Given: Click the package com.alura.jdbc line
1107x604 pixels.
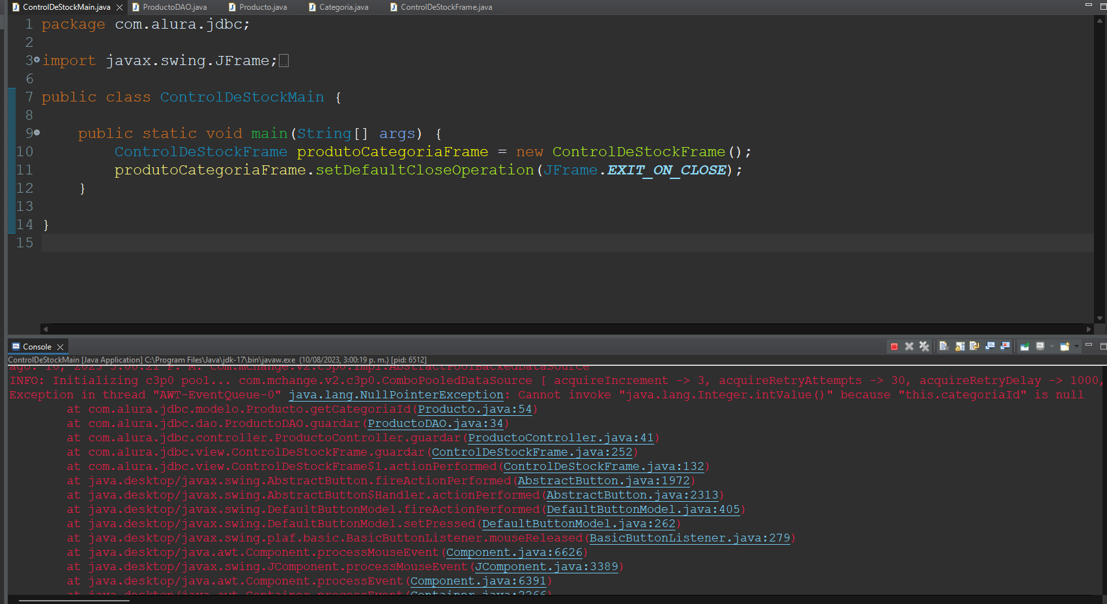Looking at the screenshot, I should (146, 24).
